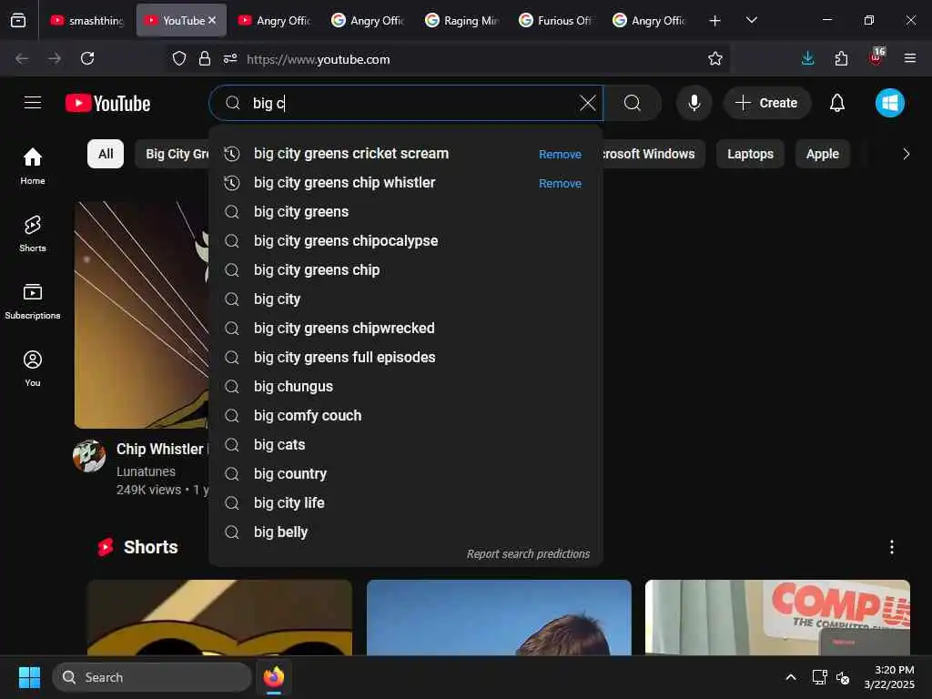932x699 pixels.
Task: Open the muted volume tray icon
Action: point(843,677)
